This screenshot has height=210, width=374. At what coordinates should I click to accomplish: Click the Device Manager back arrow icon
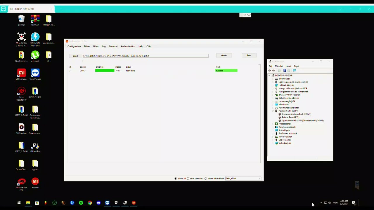tap(270, 71)
